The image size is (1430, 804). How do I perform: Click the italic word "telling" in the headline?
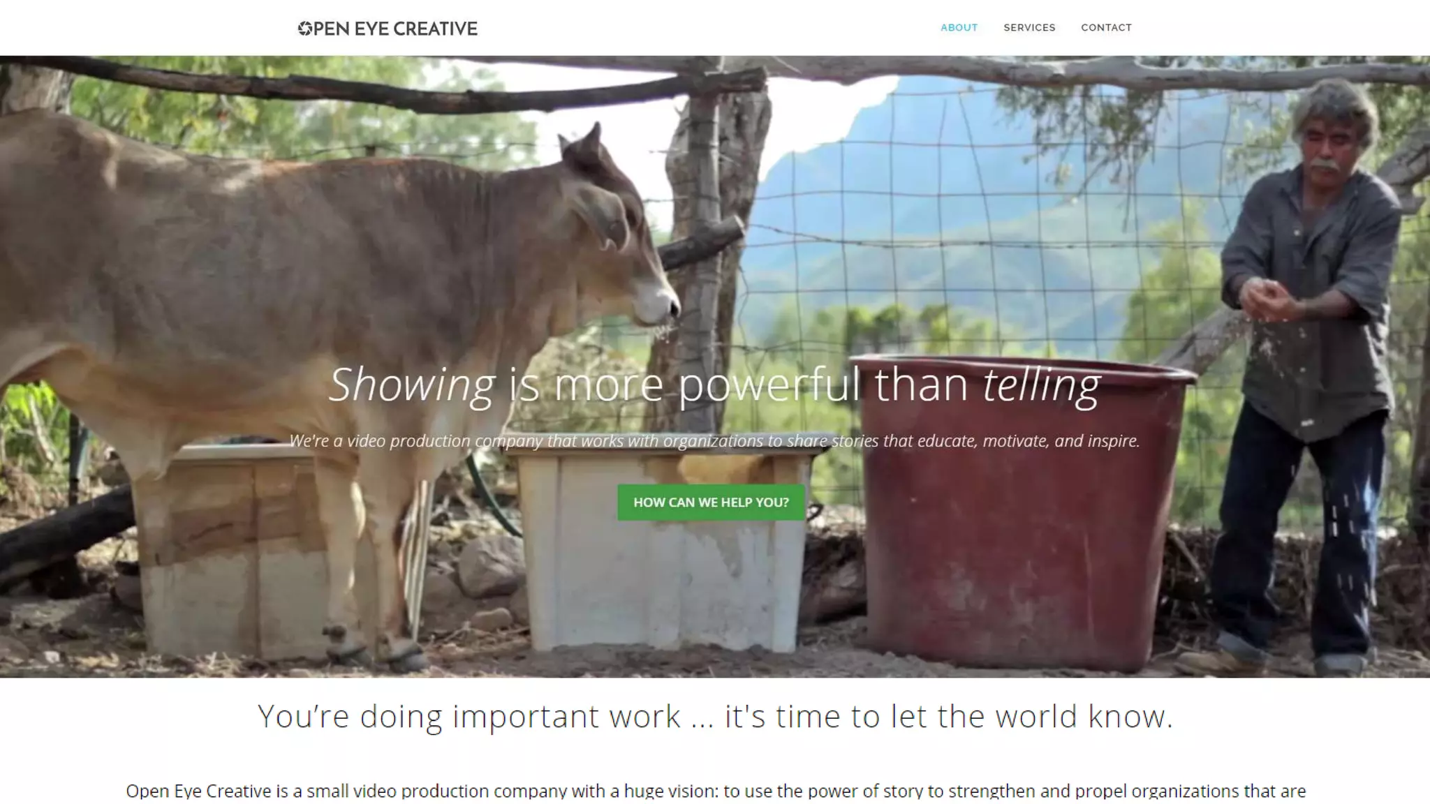[1042, 385]
